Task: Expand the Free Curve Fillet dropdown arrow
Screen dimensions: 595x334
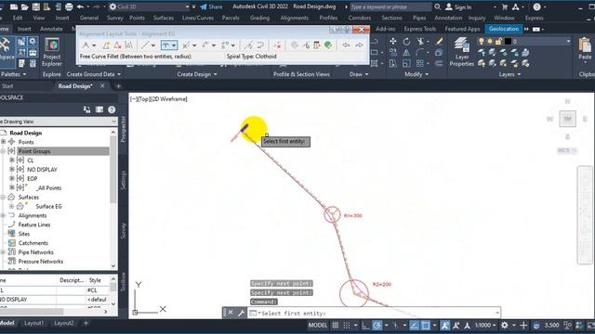Action: [x=174, y=45]
